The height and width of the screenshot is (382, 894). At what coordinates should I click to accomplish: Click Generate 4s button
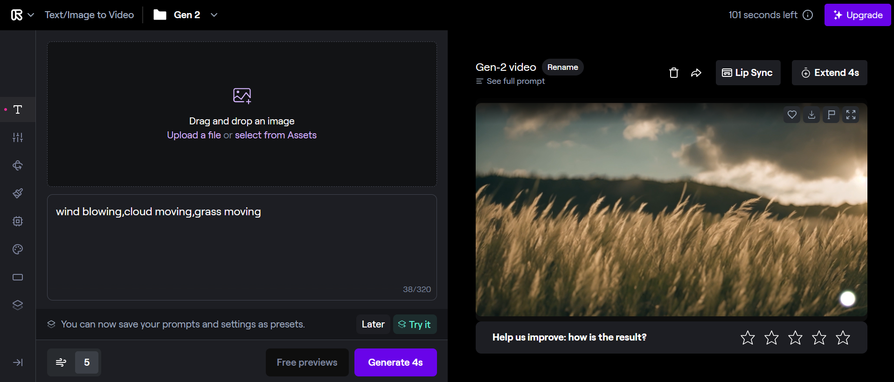pyautogui.click(x=395, y=362)
